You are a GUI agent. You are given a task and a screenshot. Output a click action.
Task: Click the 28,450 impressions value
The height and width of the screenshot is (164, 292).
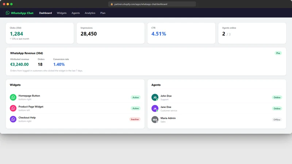[x=89, y=34]
